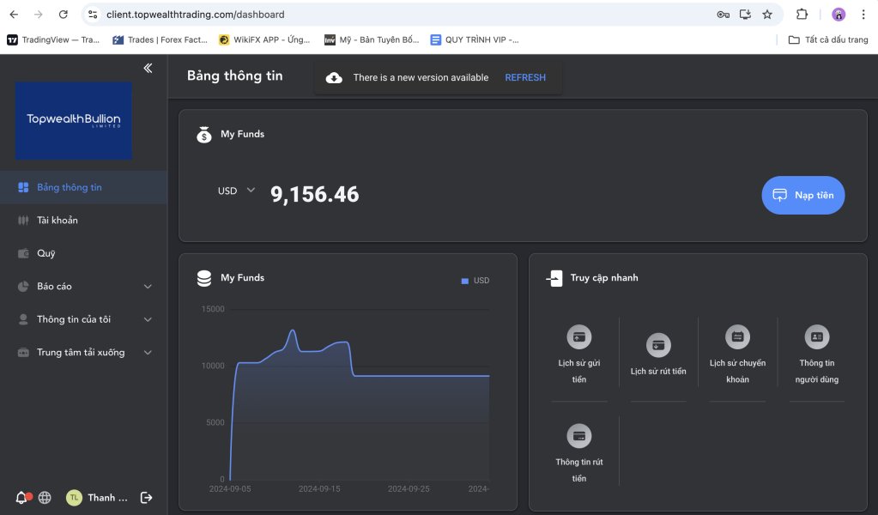878x515 pixels.
Task: Open Lịch sử rút tiền shortcut icon
Action: click(658, 345)
